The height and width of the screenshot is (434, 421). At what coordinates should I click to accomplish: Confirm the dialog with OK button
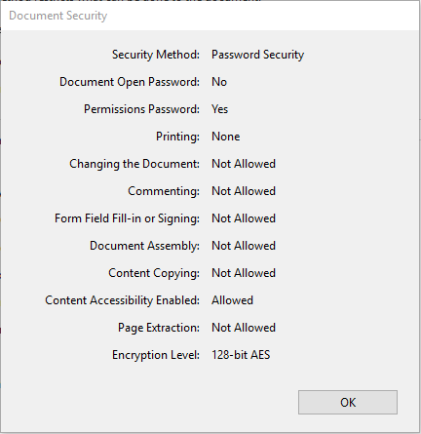click(x=348, y=403)
